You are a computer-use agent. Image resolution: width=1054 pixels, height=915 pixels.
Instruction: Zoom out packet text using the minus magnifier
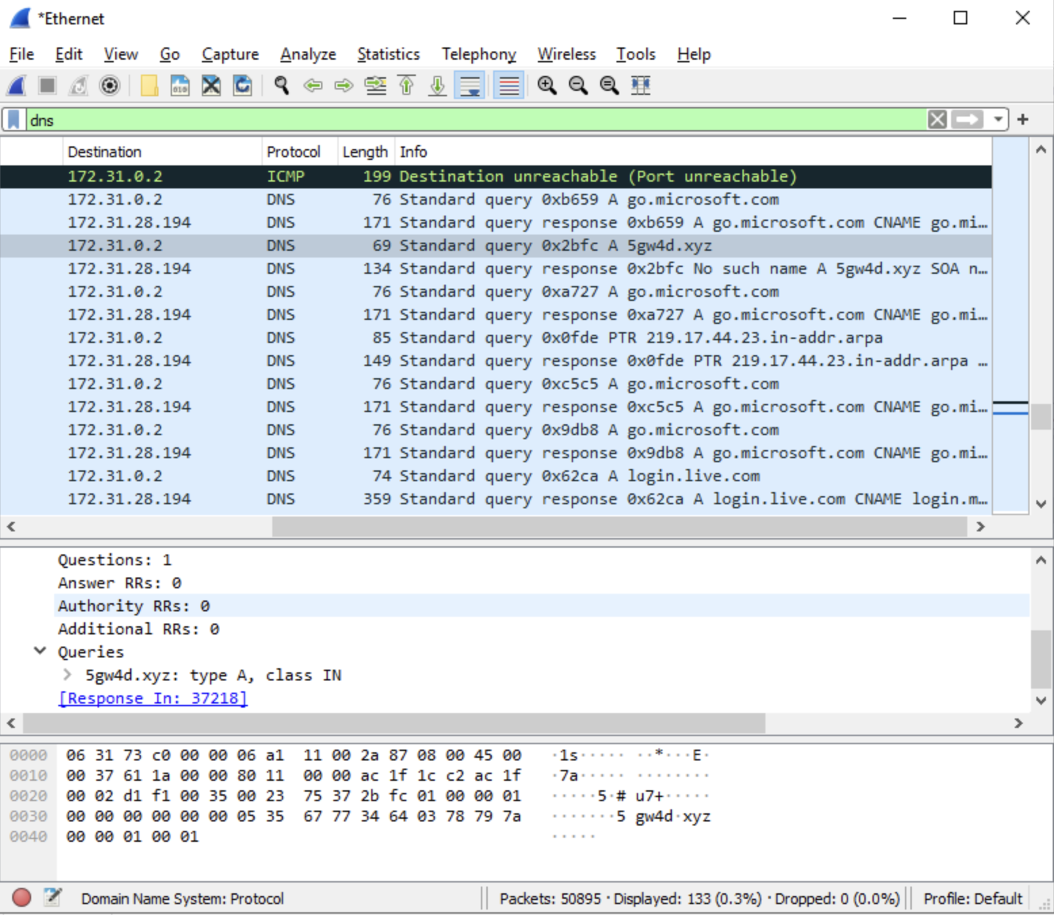pyautogui.click(x=578, y=85)
